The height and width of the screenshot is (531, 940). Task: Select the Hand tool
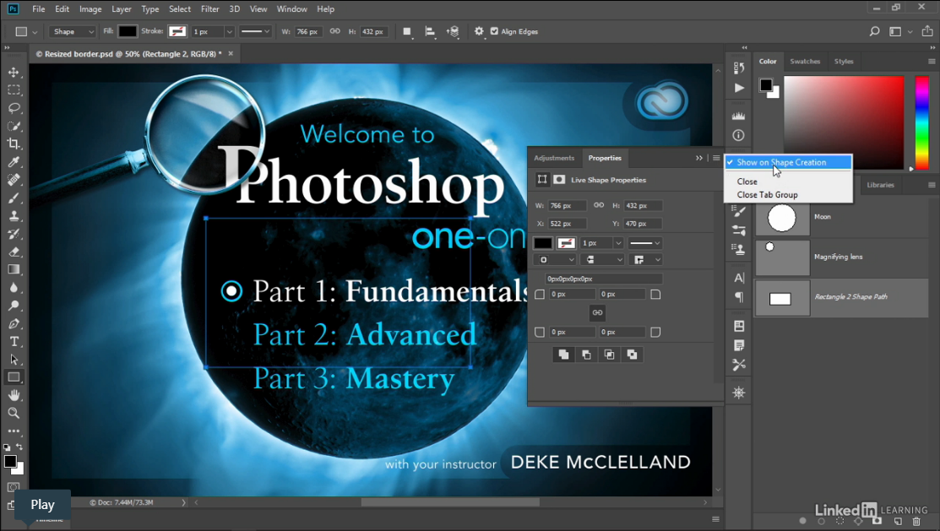(x=14, y=395)
